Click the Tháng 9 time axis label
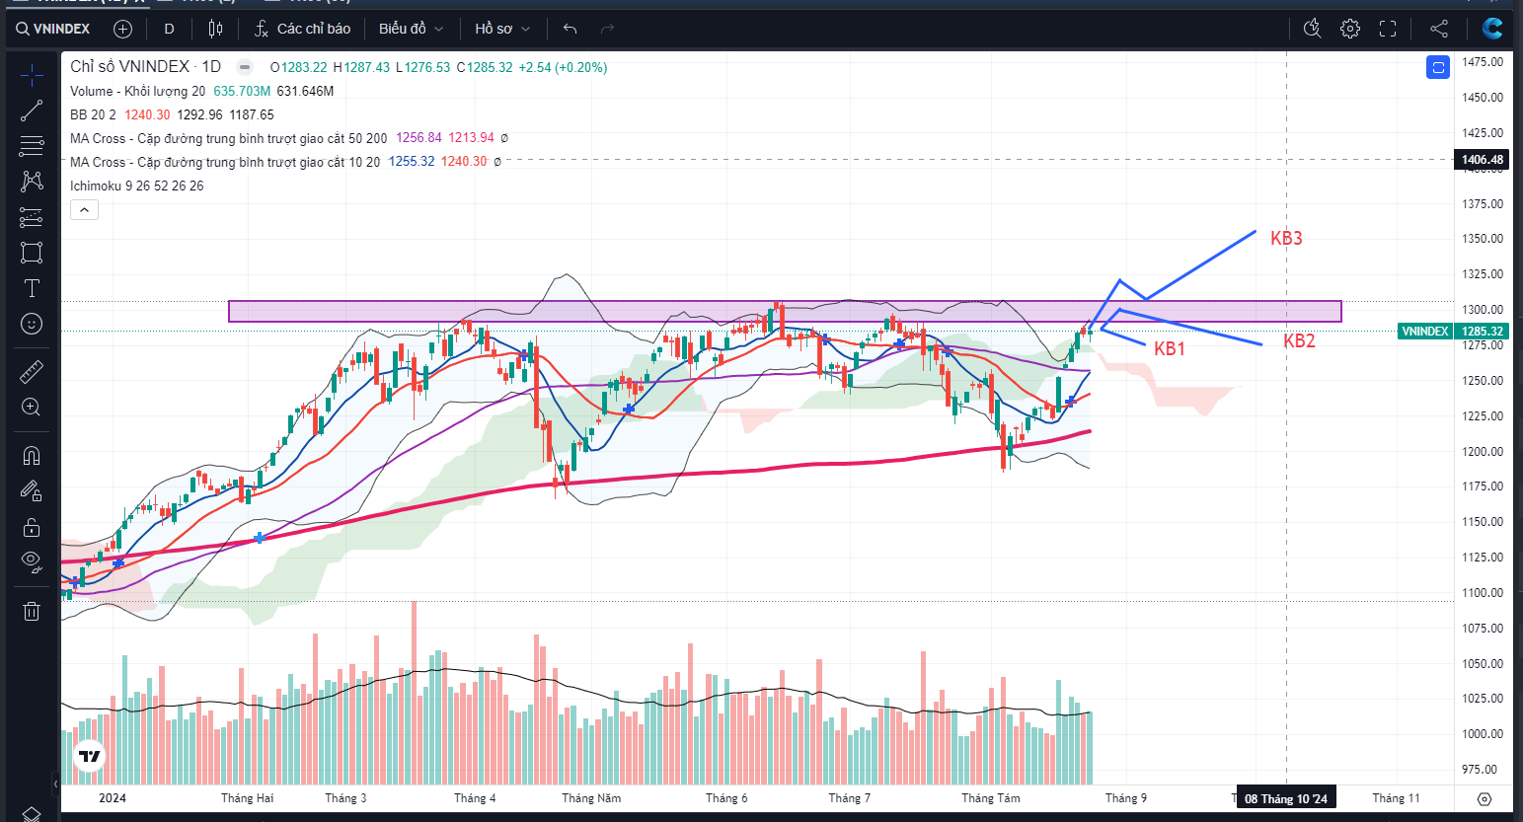 1126,798
